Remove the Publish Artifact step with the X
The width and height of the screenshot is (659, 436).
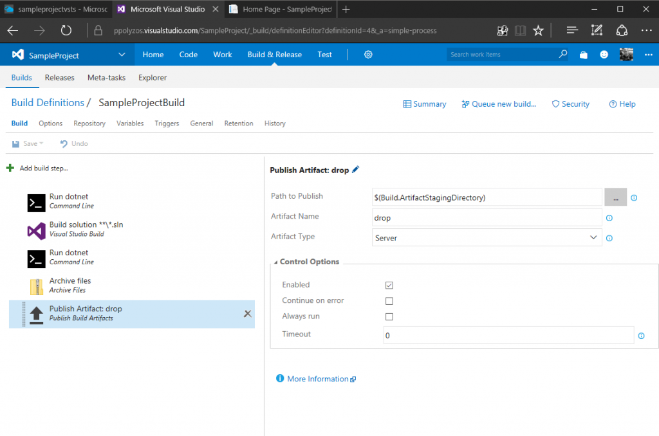pyautogui.click(x=247, y=314)
